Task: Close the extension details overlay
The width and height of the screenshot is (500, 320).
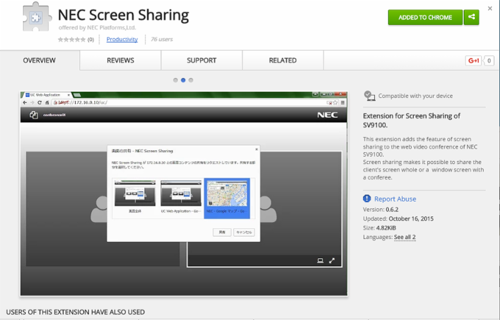Action: (x=490, y=9)
